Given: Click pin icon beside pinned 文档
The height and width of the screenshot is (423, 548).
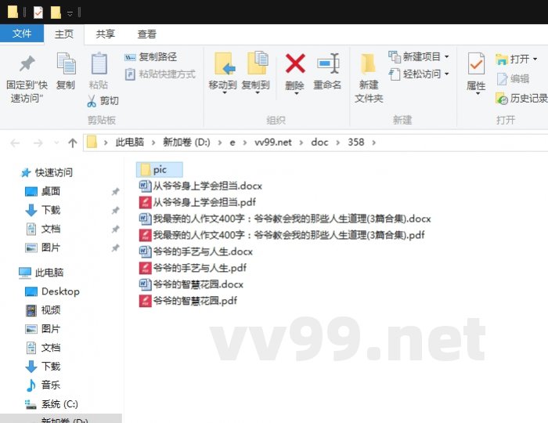Looking at the screenshot, I should 115,230.
